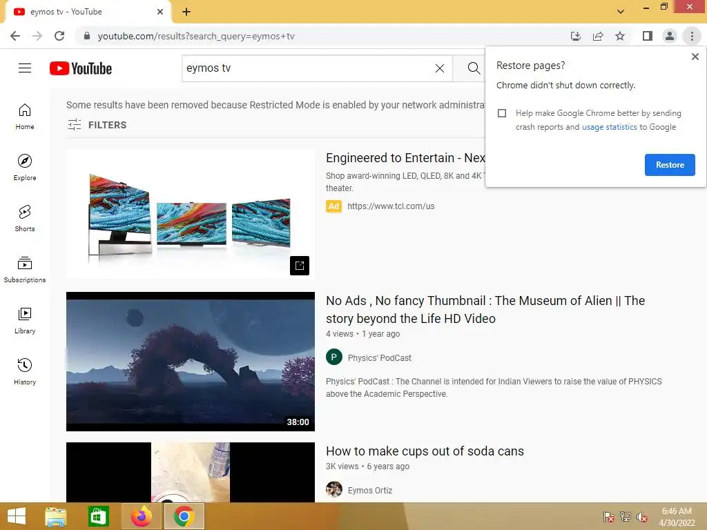Select the eymos tv - YouTube tab
Image resolution: width=707 pixels, height=530 pixels.
(x=88, y=12)
